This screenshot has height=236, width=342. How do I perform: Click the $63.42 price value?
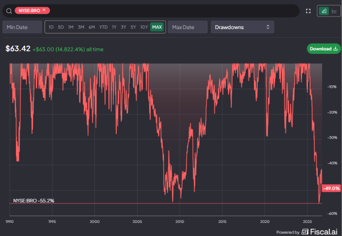click(18, 48)
